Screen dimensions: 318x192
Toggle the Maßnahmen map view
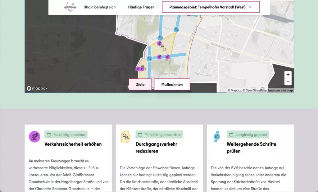(x=172, y=84)
